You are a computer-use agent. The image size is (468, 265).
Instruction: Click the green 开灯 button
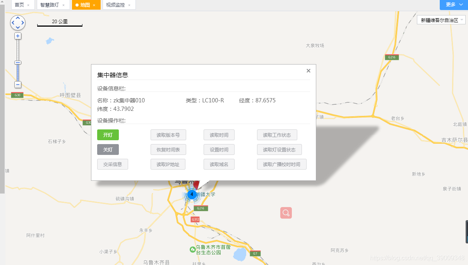(108, 135)
